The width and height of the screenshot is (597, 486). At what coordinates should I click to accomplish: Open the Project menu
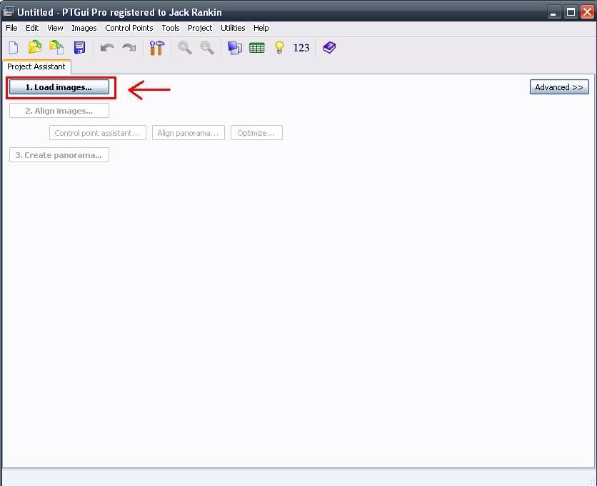pyautogui.click(x=200, y=28)
